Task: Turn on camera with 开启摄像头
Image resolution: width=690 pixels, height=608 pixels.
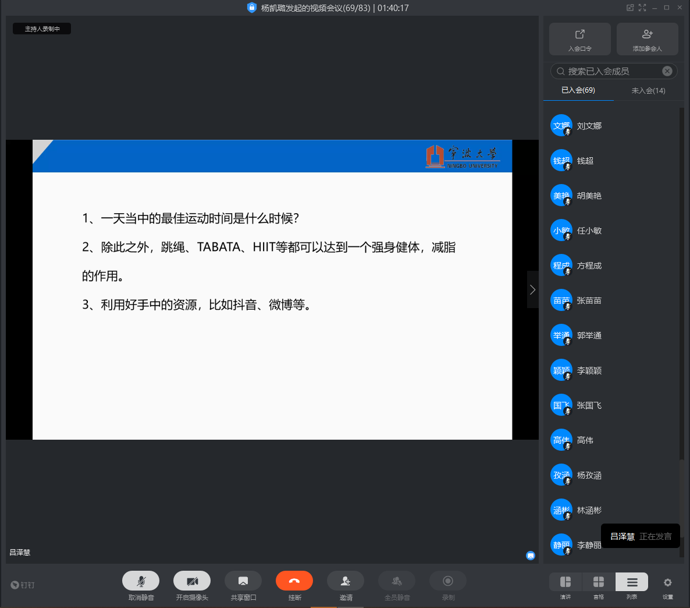Action: point(192,581)
